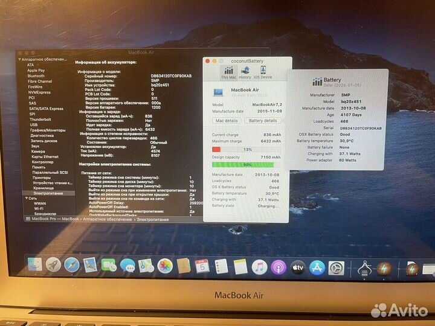Select SATA/SATA Express in sidebar
The height and width of the screenshot is (326, 435).
click(46, 109)
